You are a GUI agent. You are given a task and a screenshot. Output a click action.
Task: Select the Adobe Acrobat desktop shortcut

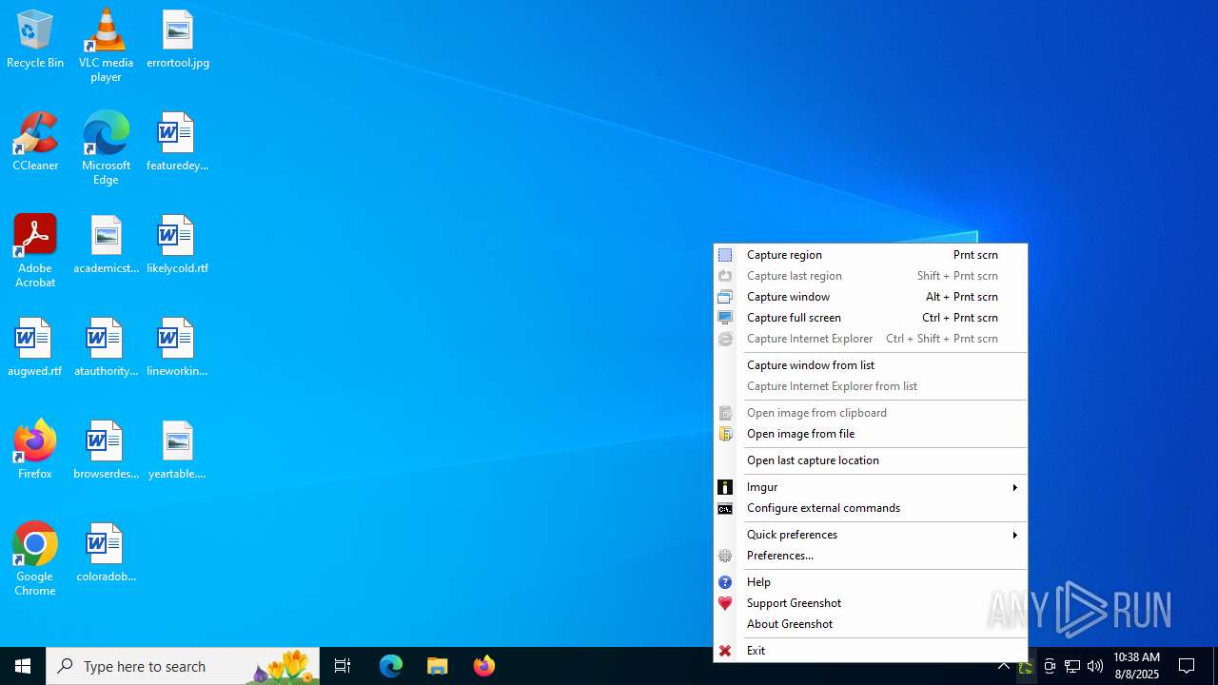(x=35, y=251)
